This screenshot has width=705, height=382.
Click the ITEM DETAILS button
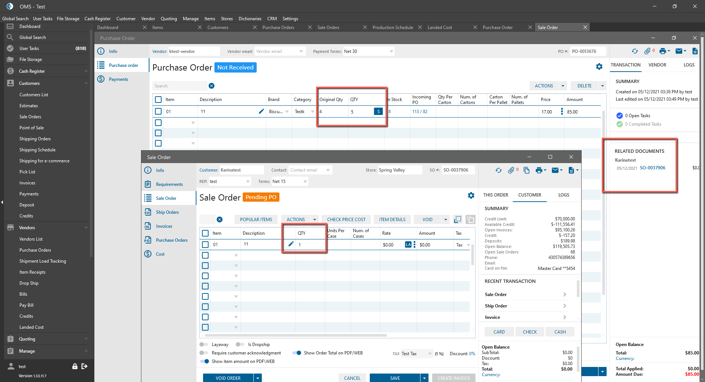(392, 220)
